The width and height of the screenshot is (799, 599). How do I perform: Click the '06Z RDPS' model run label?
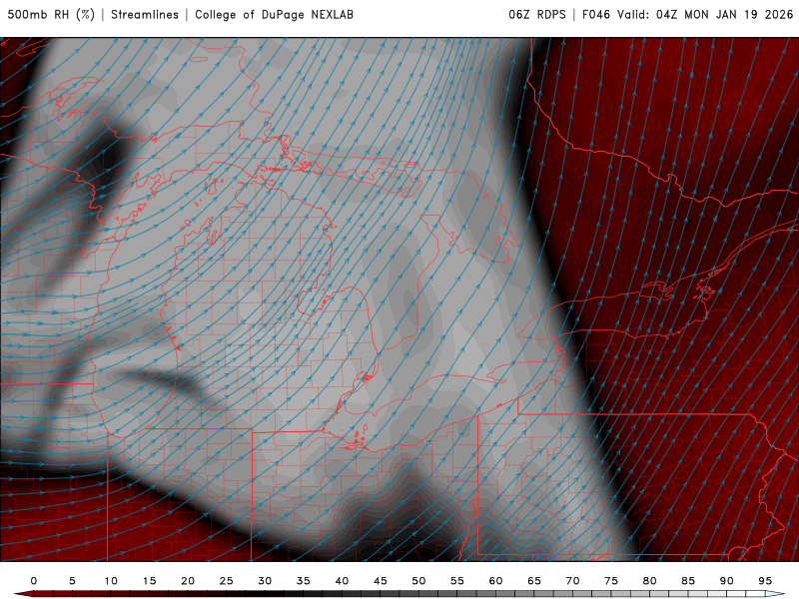537,14
